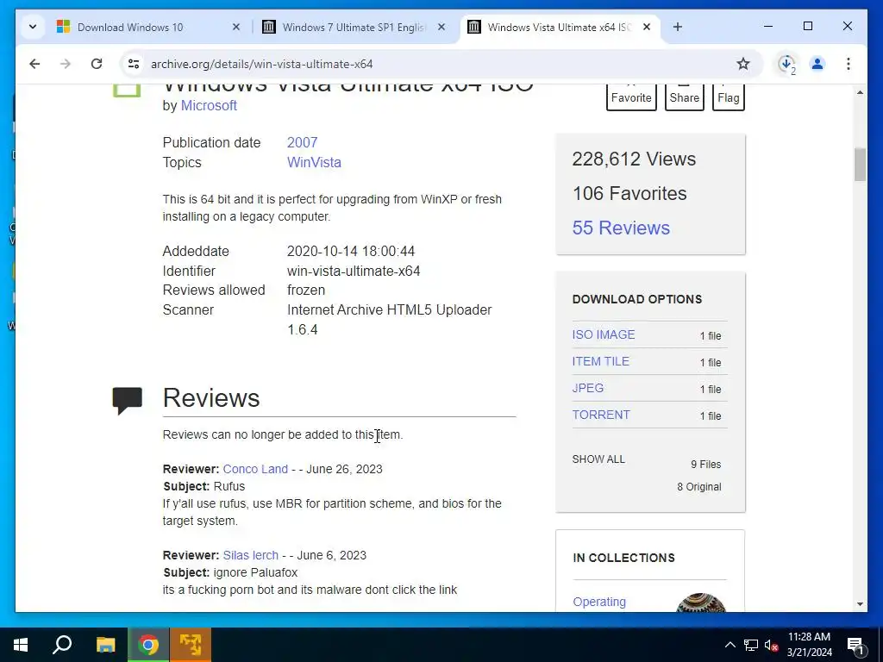This screenshot has height=662, width=883.
Task: Click the scrollbar up arrow
Action: click(860, 91)
